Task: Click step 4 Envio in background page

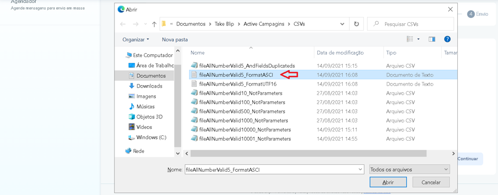Action: (477, 14)
